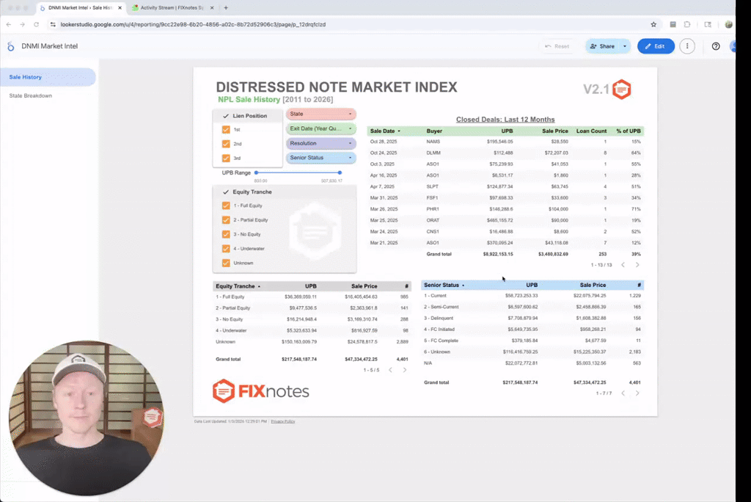Click the UPB Range slider left handle
Image resolution: width=751 pixels, height=502 pixels.
pyautogui.click(x=256, y=172)
